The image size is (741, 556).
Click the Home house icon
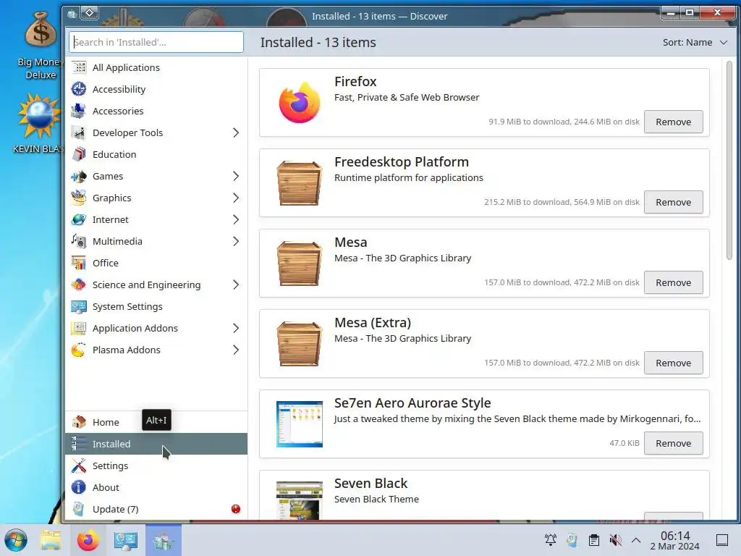pyautogui.click(x=79, y=422)
